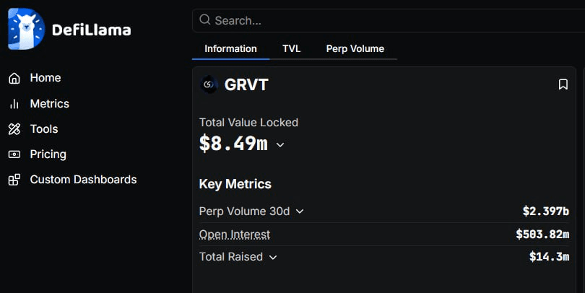This screenshot has width=585, height=293.
Task: Select the Information tab
Action: (230, 49)
